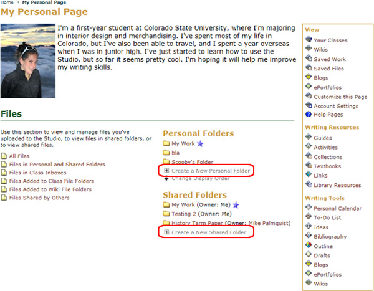
Task: Click the blue Help Pages question icon
Action: 309,115
